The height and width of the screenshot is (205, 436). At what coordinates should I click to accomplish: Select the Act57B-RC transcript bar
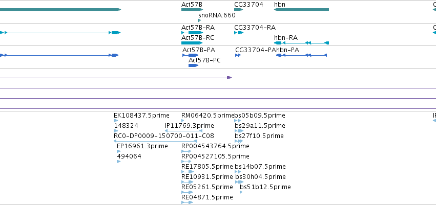click(x=192, y=43)
